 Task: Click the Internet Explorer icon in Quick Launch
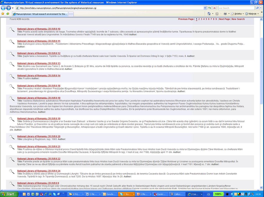coord(46,194)
